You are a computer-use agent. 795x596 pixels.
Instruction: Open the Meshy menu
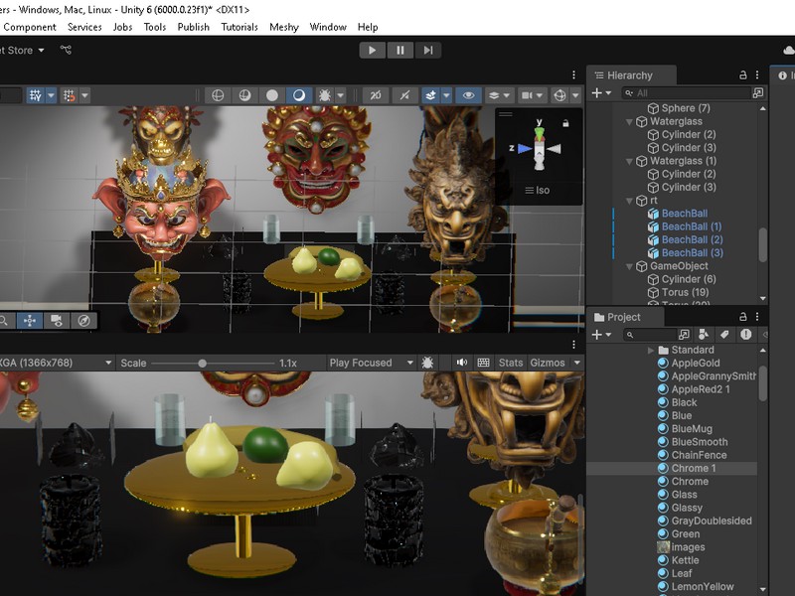click(x=284, y=27)
